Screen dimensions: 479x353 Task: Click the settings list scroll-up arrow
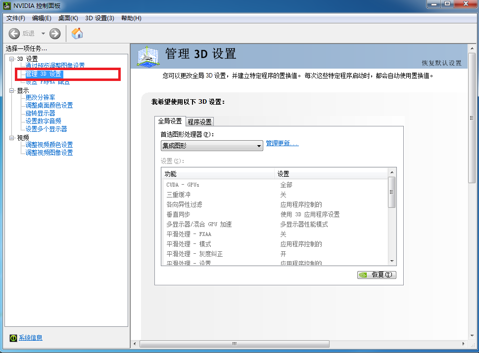coord(392,172)
